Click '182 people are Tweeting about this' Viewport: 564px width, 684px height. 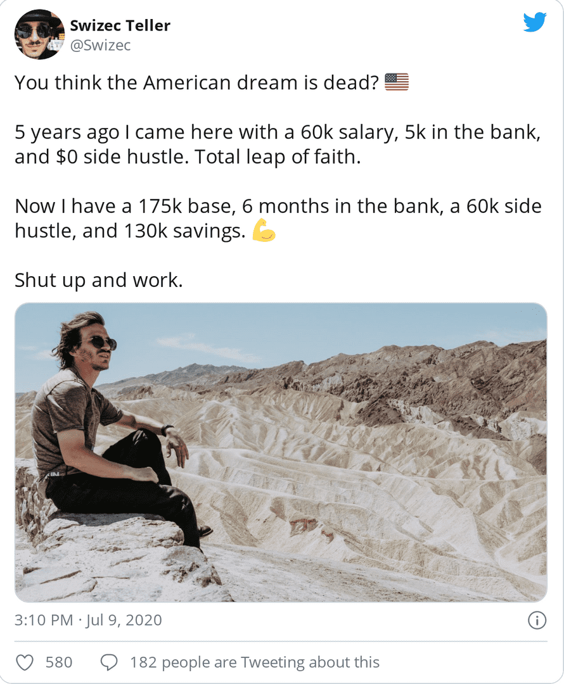tap(255, 661)
